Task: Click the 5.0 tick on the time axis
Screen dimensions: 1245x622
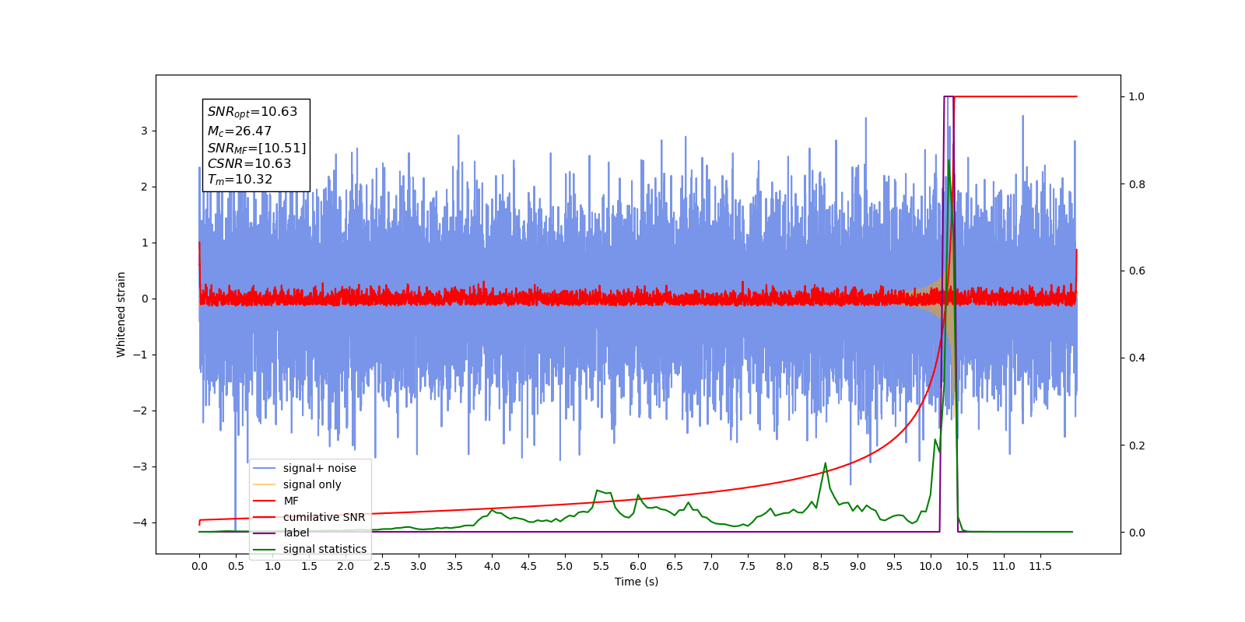Action: pyautogui.click(x=565, y=566)
